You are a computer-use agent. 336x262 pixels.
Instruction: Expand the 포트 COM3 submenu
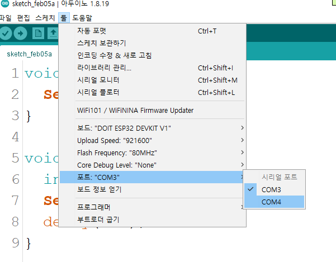tap(152, 177)
